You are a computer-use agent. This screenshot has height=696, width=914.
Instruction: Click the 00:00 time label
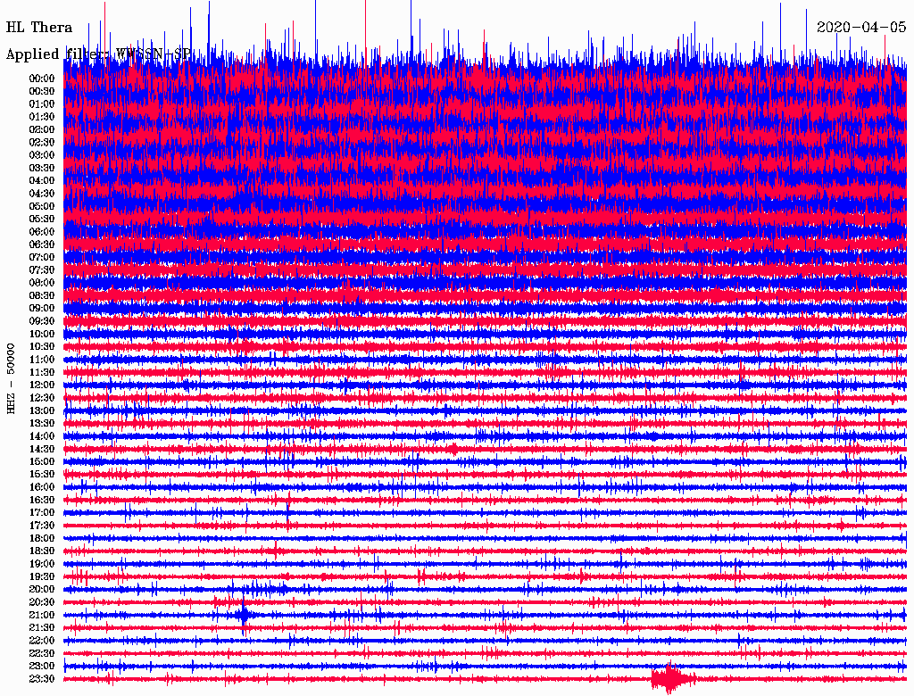[x=42, y=79]
